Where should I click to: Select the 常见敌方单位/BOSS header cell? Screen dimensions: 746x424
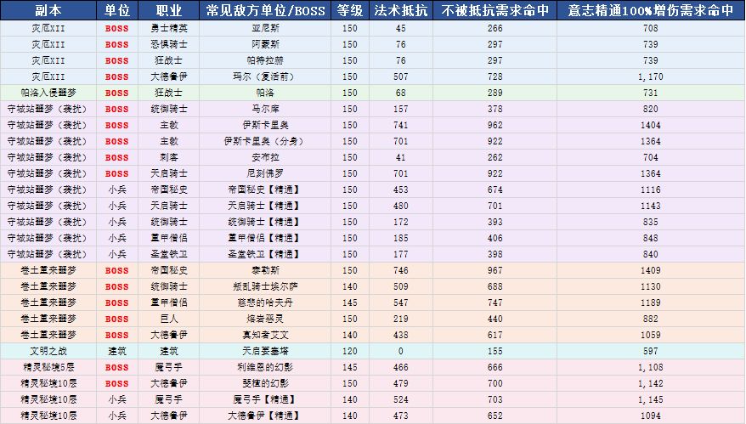click(x=265, y=10)
